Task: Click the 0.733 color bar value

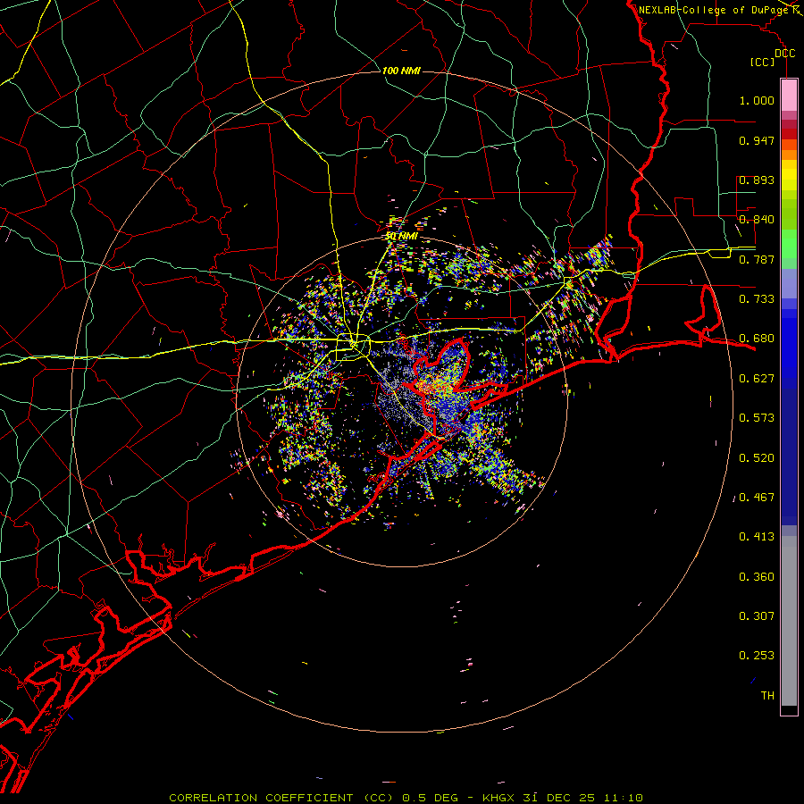Action: (757, 299)
